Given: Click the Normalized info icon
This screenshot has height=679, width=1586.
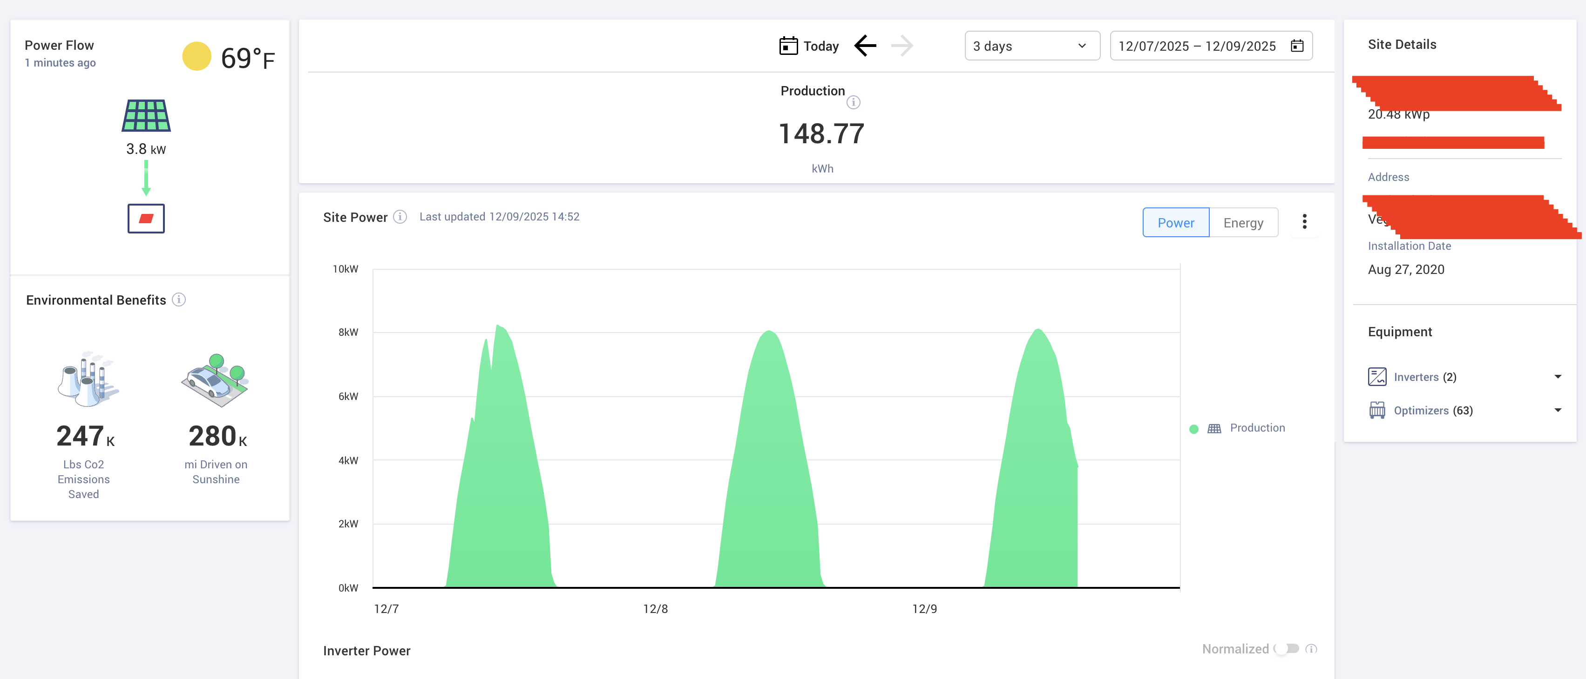Looking at the screenshot, I should (x=1311, y=648).
